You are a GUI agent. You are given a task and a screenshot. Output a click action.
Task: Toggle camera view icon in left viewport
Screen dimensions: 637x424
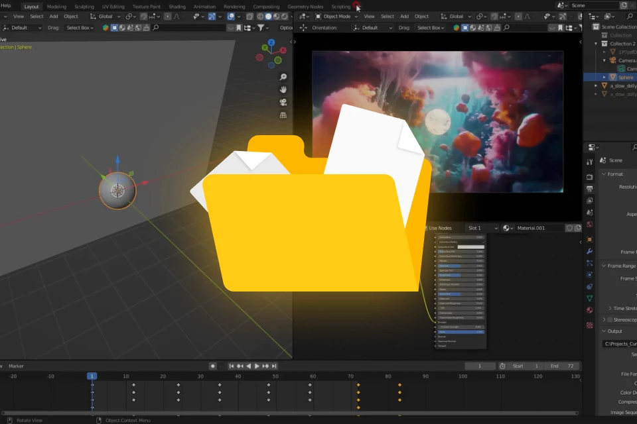(x=283, y=102)
